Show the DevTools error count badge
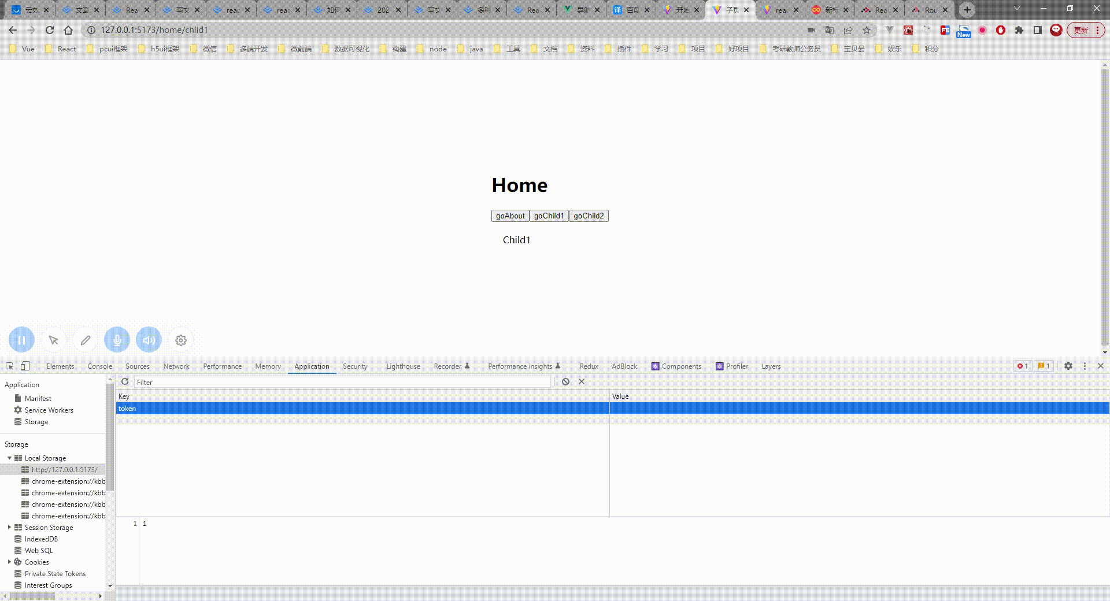This screenshot has height=601, width=1110. 1023,366
